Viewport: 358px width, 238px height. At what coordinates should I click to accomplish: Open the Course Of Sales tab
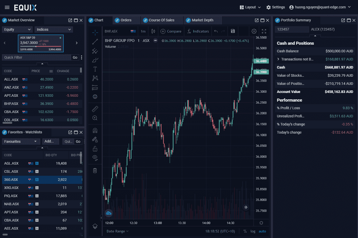point(161,20)
